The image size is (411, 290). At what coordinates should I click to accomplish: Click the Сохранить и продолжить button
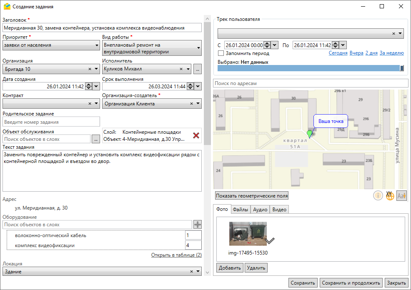(351, 283)
